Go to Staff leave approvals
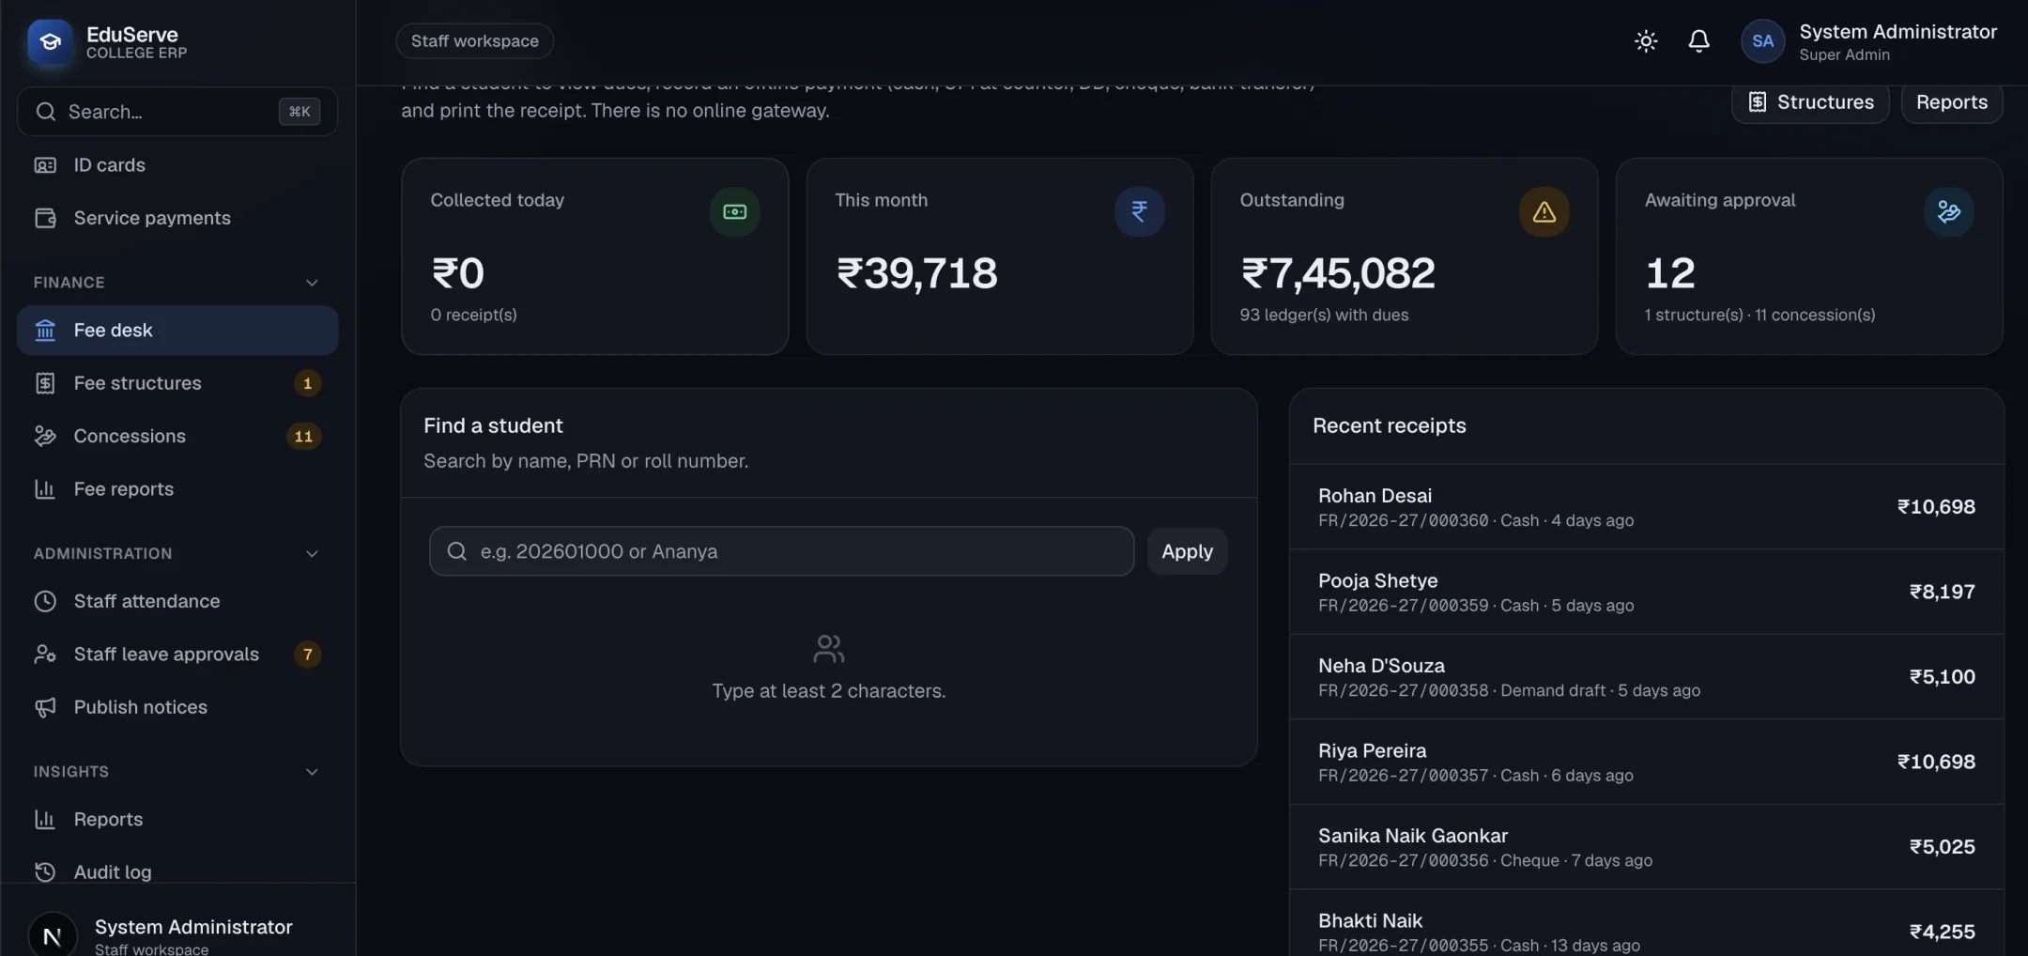Screen dimensions: 2028x956 pyautogui.click(x=177, y=655)
